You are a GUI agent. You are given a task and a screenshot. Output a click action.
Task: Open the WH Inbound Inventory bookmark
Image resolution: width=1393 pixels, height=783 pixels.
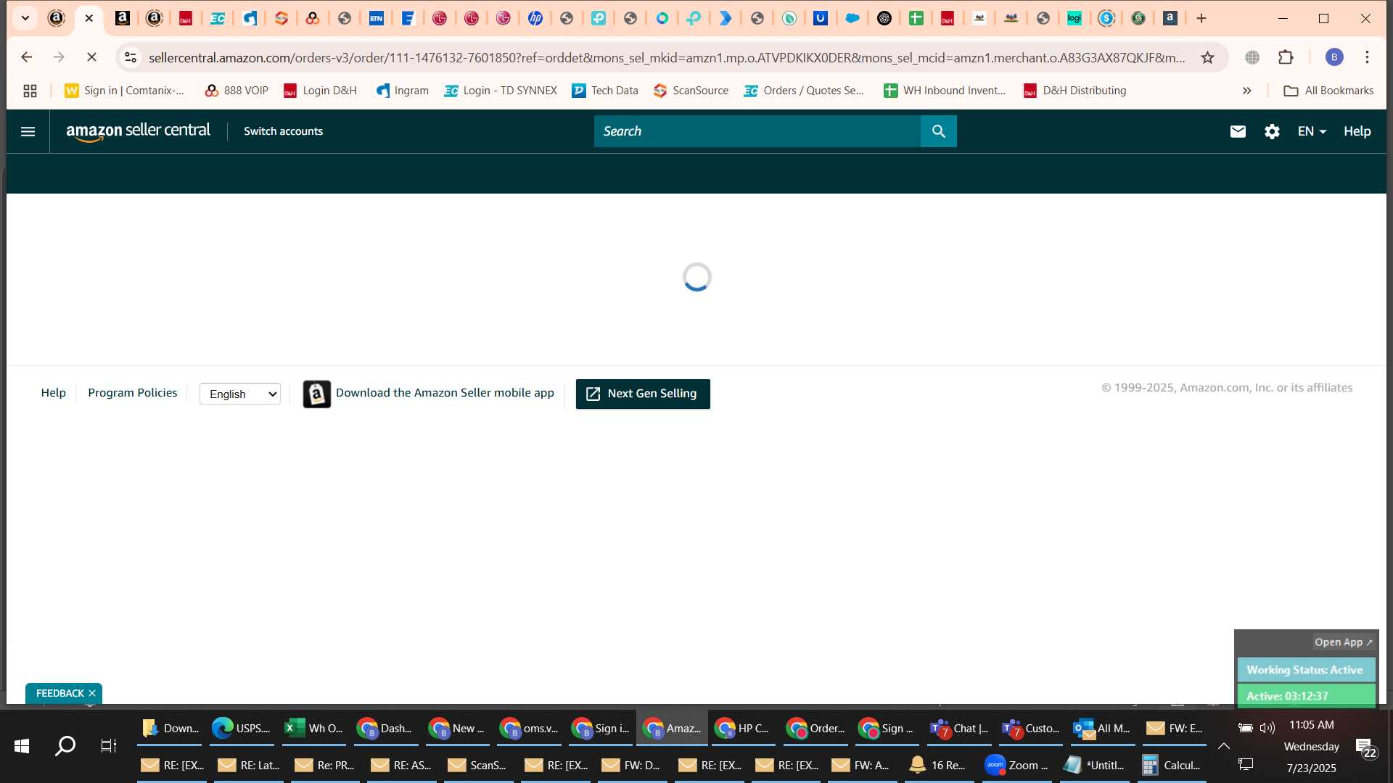coord(945,91)
